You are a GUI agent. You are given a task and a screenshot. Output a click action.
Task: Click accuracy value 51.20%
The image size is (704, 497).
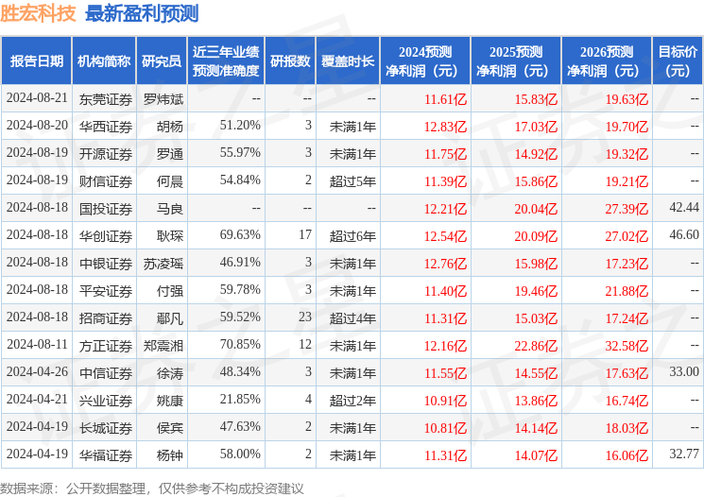240,125
